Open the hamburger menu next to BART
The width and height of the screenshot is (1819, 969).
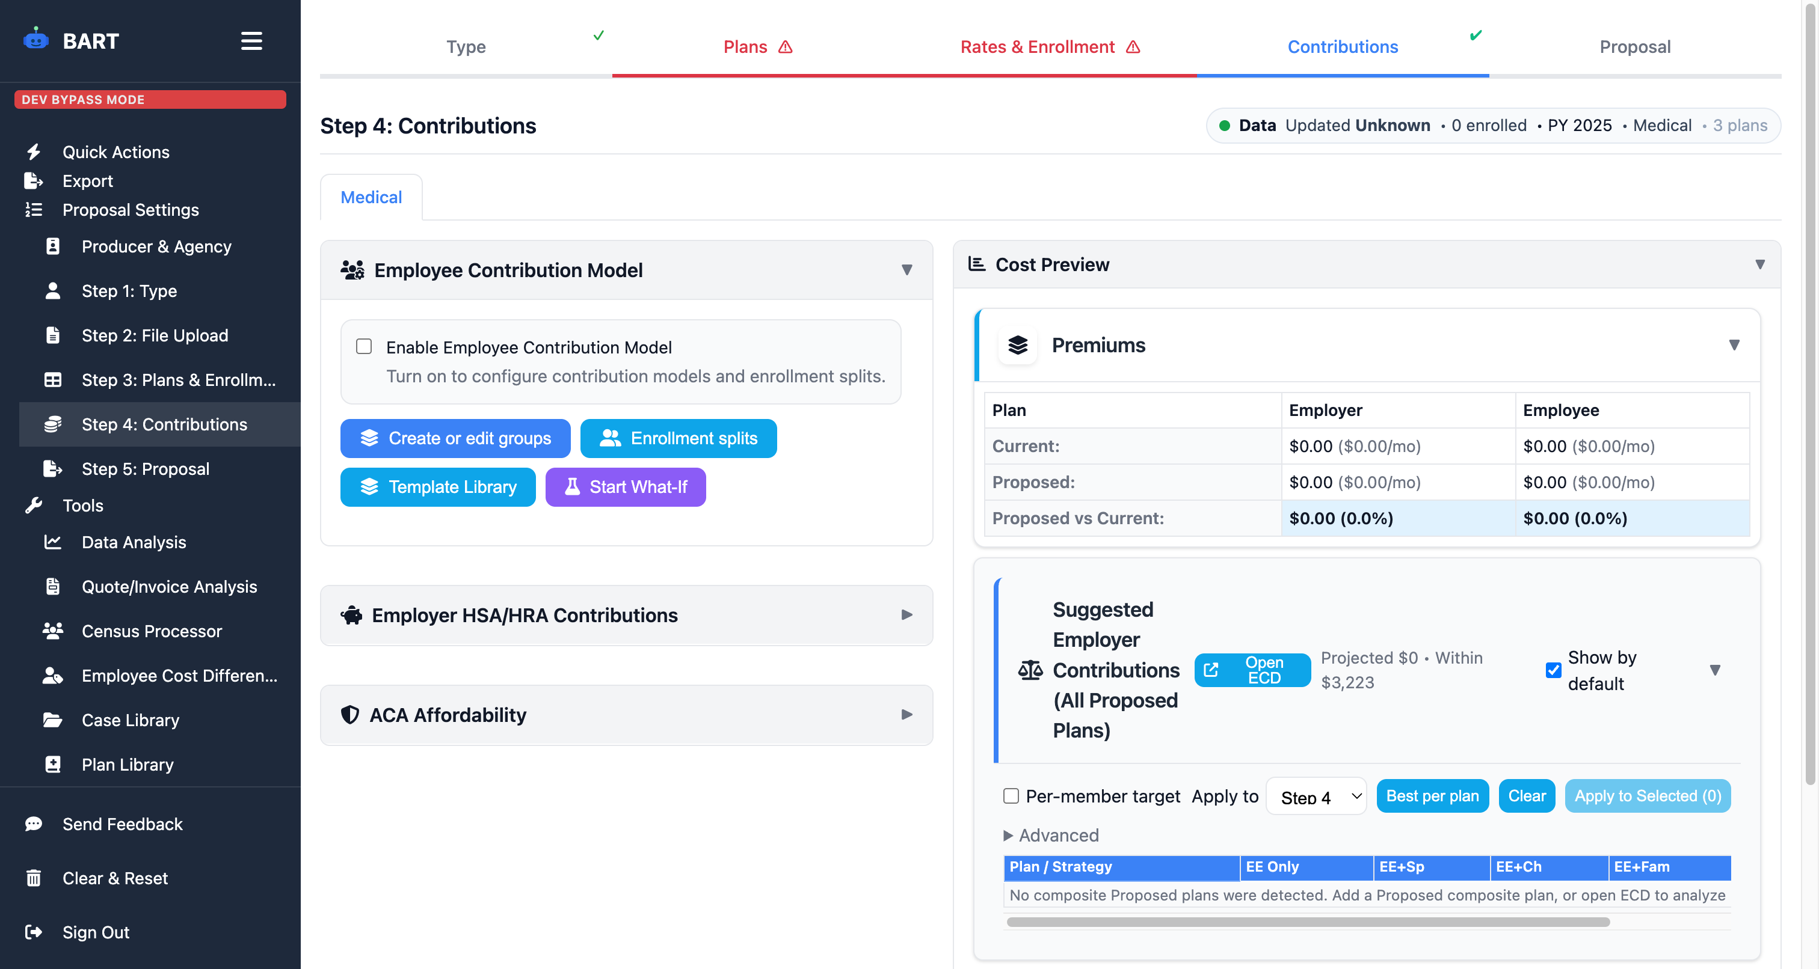point(251,41)
